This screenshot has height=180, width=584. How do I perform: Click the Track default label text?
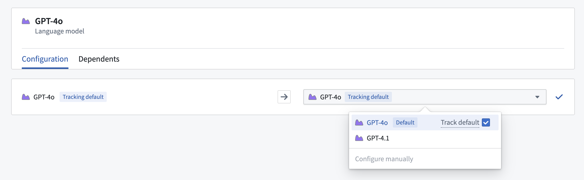tap(460, 122)
